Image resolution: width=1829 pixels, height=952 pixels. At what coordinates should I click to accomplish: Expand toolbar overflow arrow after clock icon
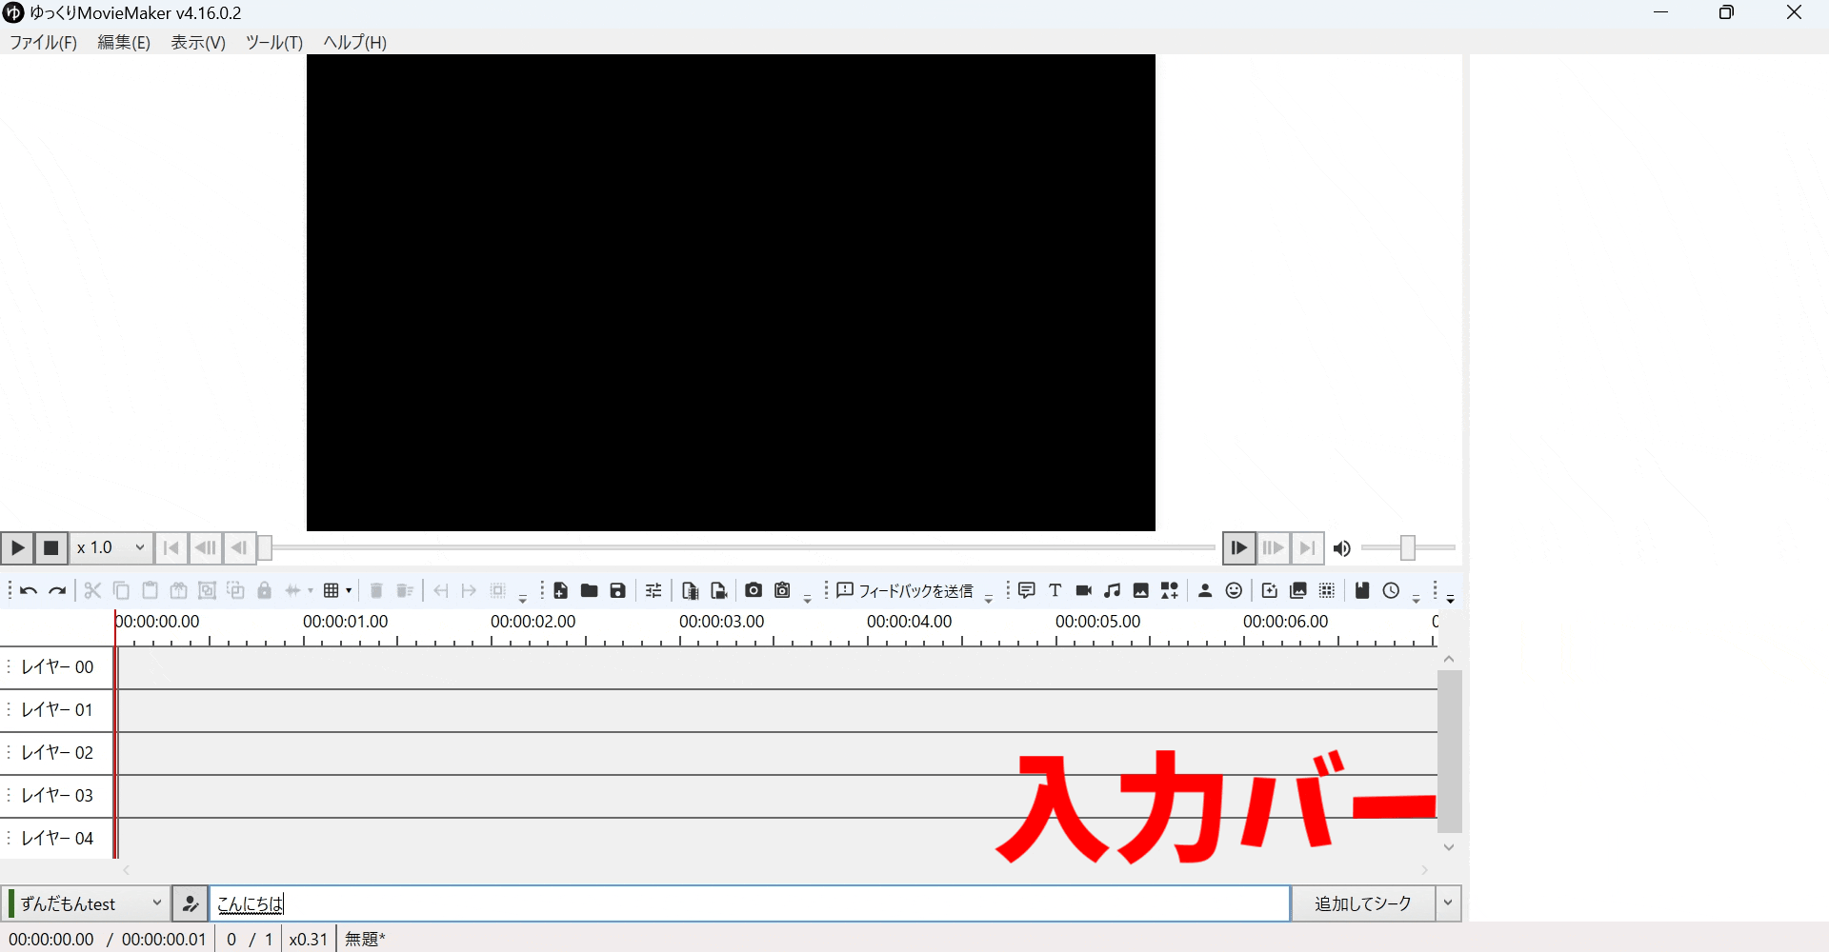tap(1417, 598)
